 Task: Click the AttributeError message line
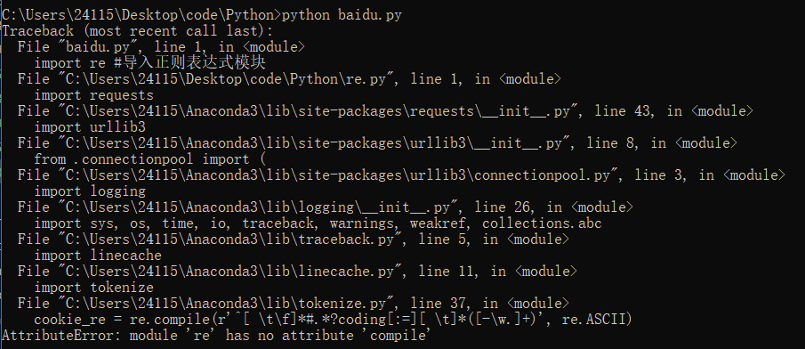click(215, 337)
